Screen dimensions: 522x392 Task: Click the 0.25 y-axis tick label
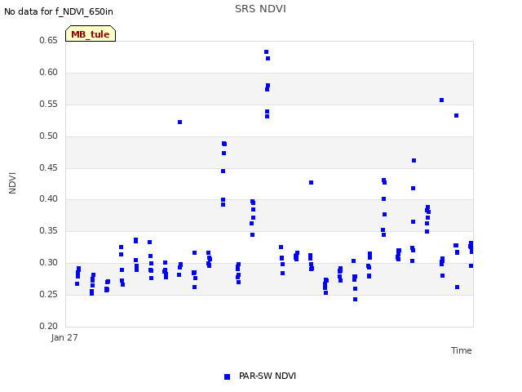click(x=48, y=294)
